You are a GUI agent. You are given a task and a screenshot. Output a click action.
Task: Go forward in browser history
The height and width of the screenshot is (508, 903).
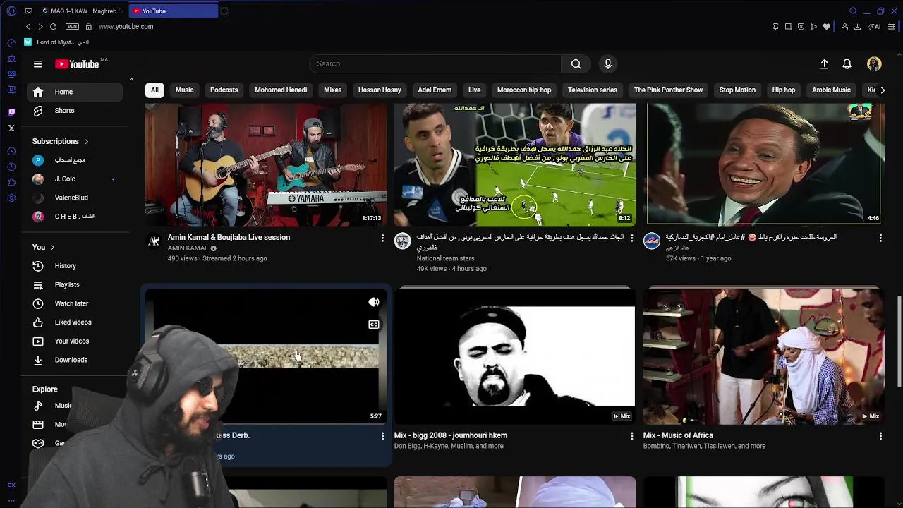point(40,26)
